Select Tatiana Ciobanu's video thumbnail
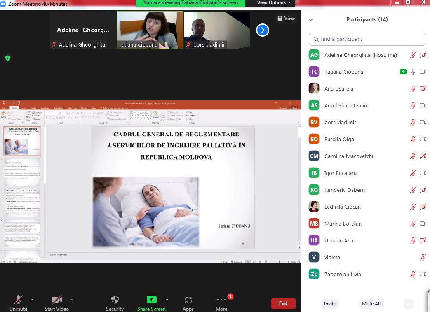Viewport: 430px width, 312px height. point(150,30)
